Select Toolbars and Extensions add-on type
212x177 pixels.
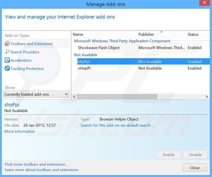tap(36, 44)
